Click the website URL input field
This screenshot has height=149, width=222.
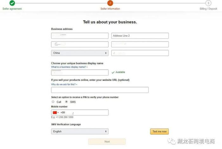pos(100,90)
